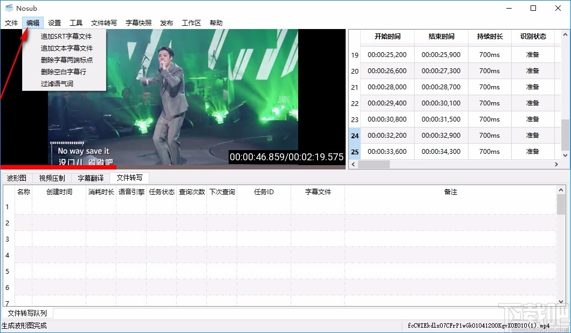Click subtitle table scroll-left arrow

(x=353, y=165)
